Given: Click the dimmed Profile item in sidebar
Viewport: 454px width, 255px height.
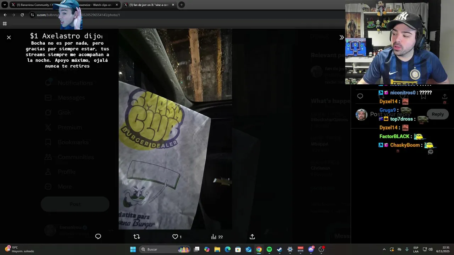Looking at the screenshot, I should tap(60, 172).
